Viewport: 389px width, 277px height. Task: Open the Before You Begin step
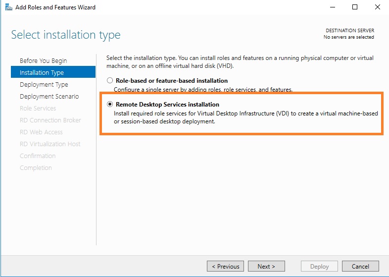coord(44,60)
